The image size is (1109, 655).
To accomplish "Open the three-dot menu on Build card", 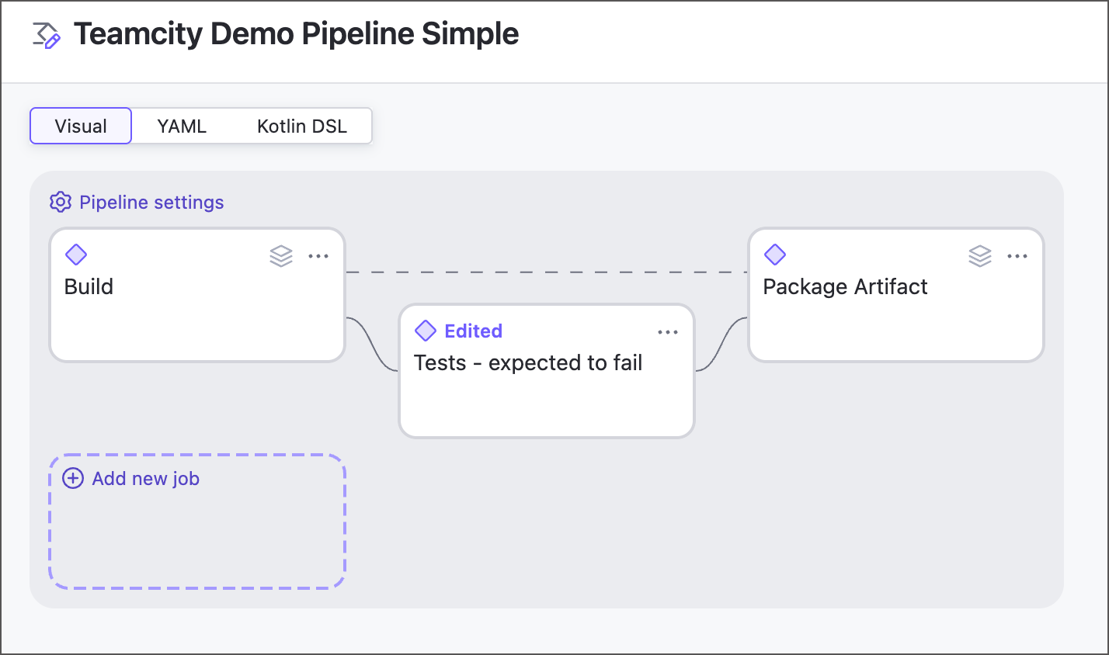I will point(318,256).
